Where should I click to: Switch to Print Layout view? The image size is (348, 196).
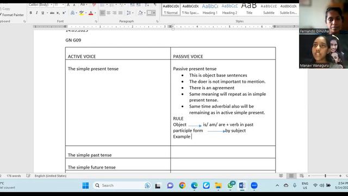click(x=291, y=176)
